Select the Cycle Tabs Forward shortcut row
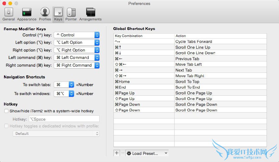 point(190,42)
